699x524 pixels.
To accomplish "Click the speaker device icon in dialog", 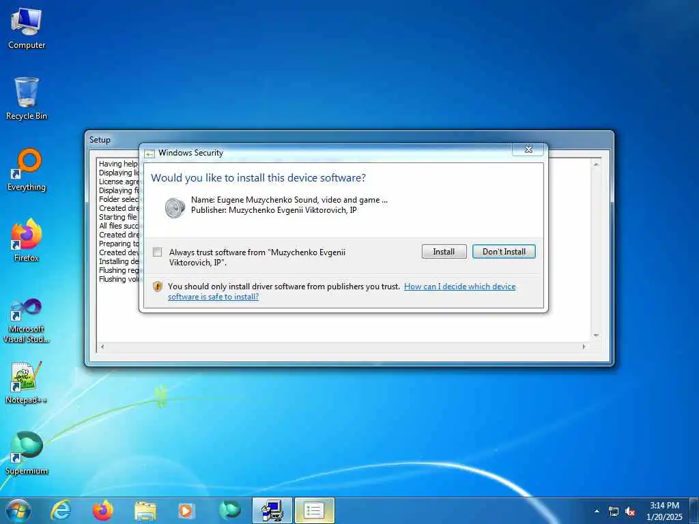I will [x=175, y=207].
